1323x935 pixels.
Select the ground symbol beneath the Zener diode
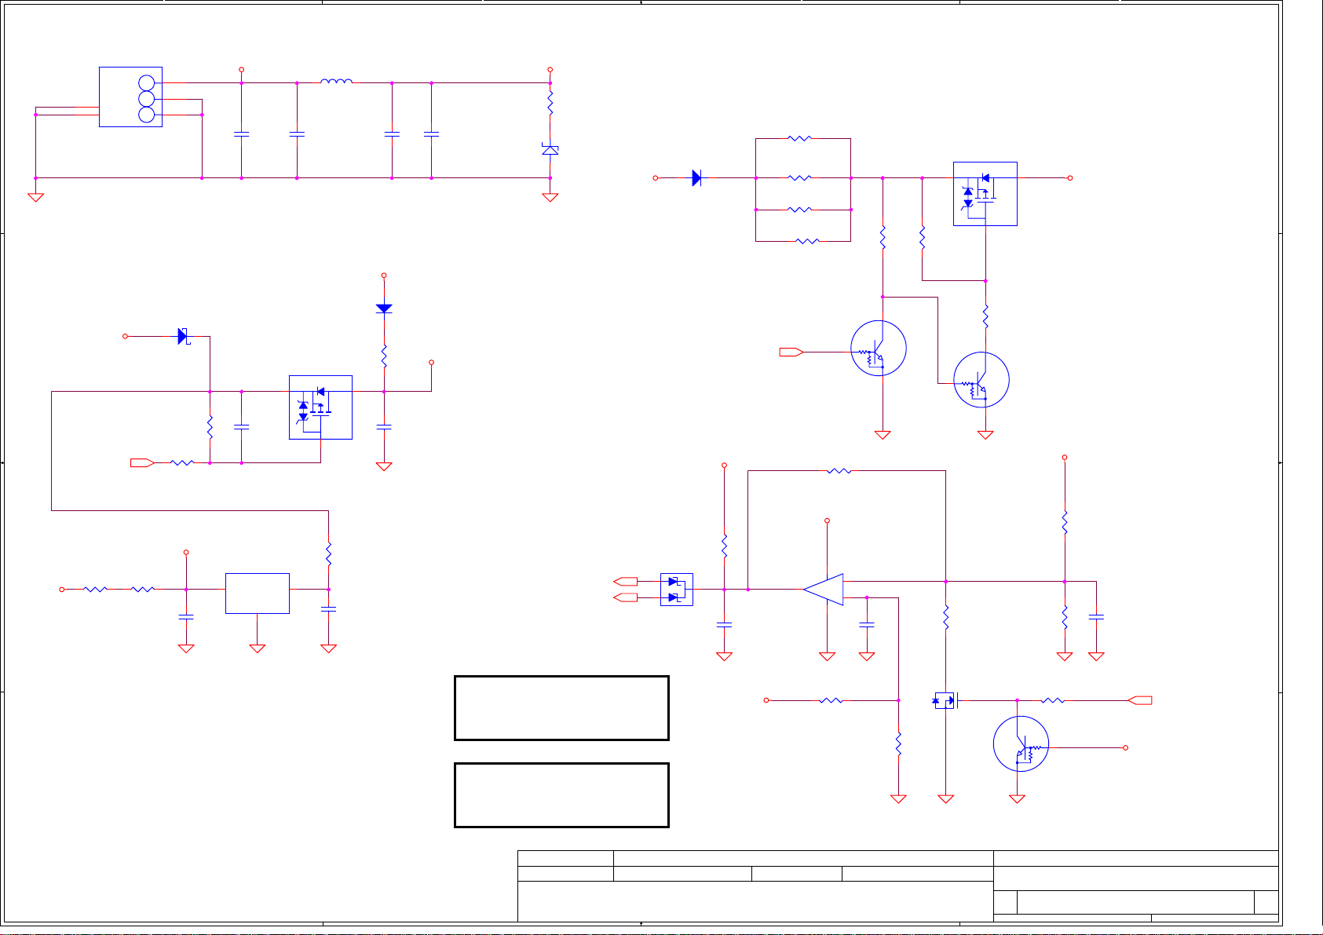(550, 197)
